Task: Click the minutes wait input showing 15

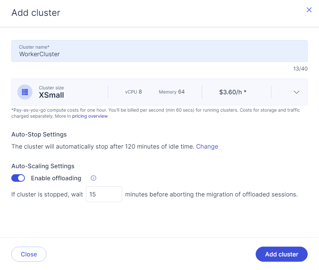Action: (104, 195)
